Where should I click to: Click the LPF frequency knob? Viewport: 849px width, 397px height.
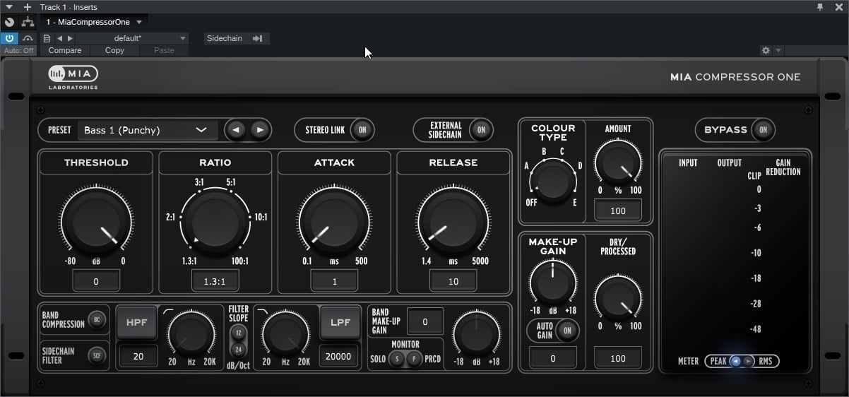click(285, 335)
